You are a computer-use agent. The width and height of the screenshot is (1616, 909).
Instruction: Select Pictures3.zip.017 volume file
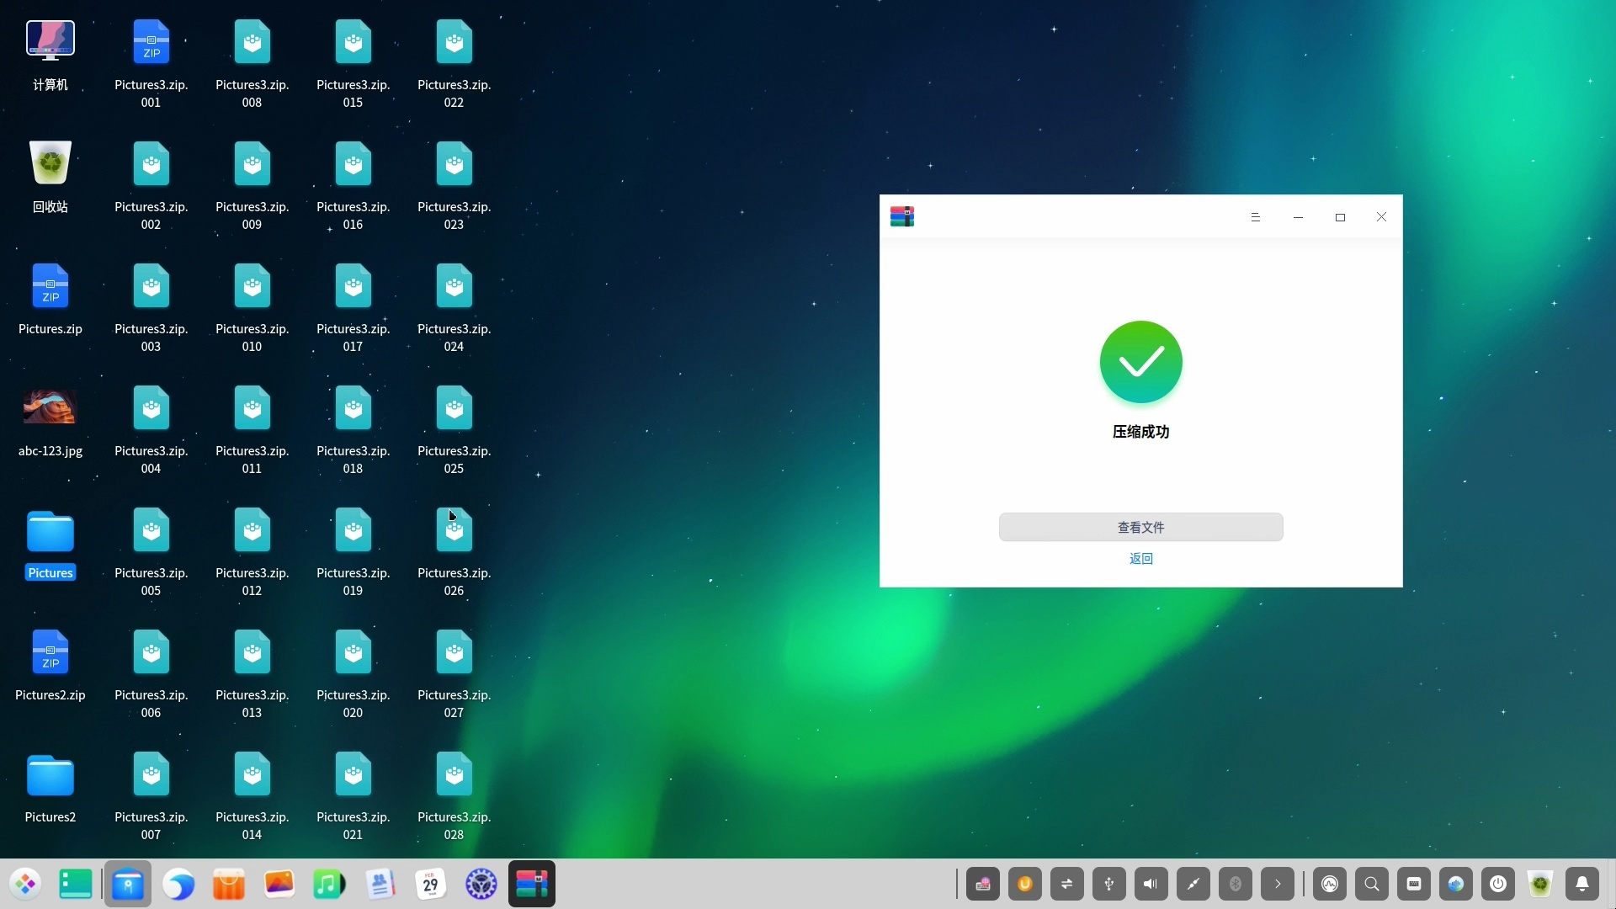coord(353,308)
